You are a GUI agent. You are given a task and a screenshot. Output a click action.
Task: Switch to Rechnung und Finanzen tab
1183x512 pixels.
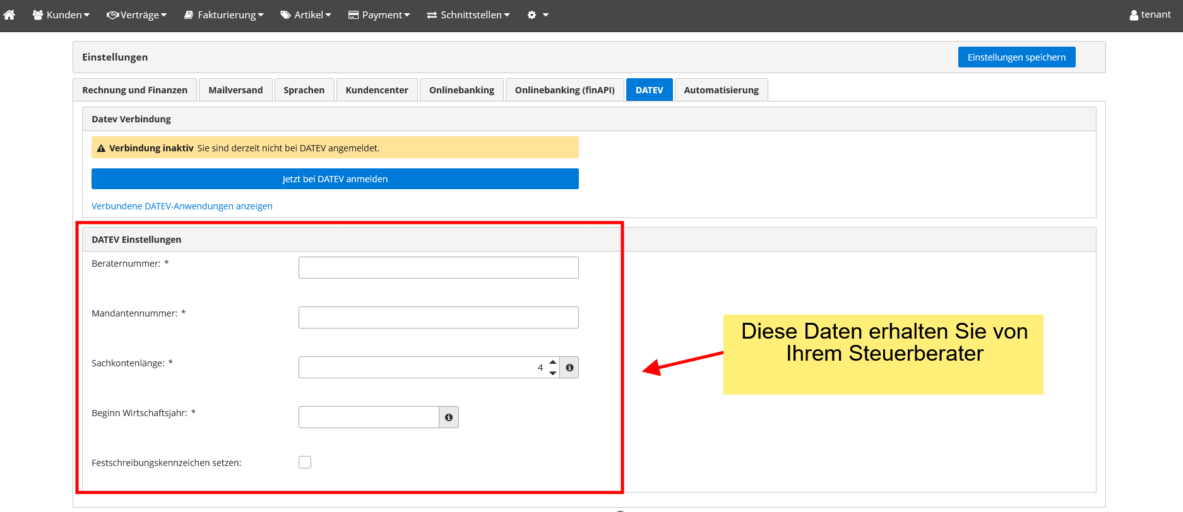134,90
